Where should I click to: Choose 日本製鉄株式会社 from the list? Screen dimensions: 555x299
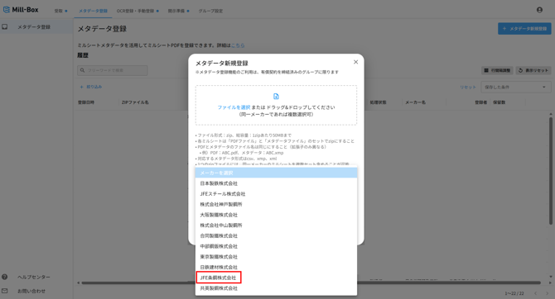coord(276,183)
